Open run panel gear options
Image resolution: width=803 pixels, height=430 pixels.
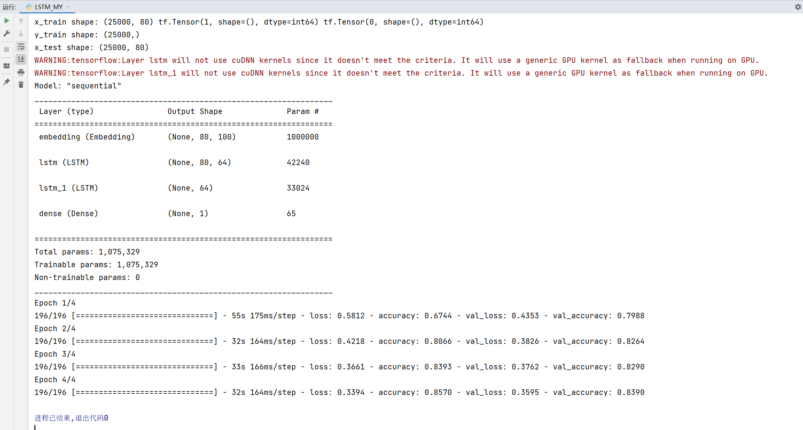[x=798, y=7]
